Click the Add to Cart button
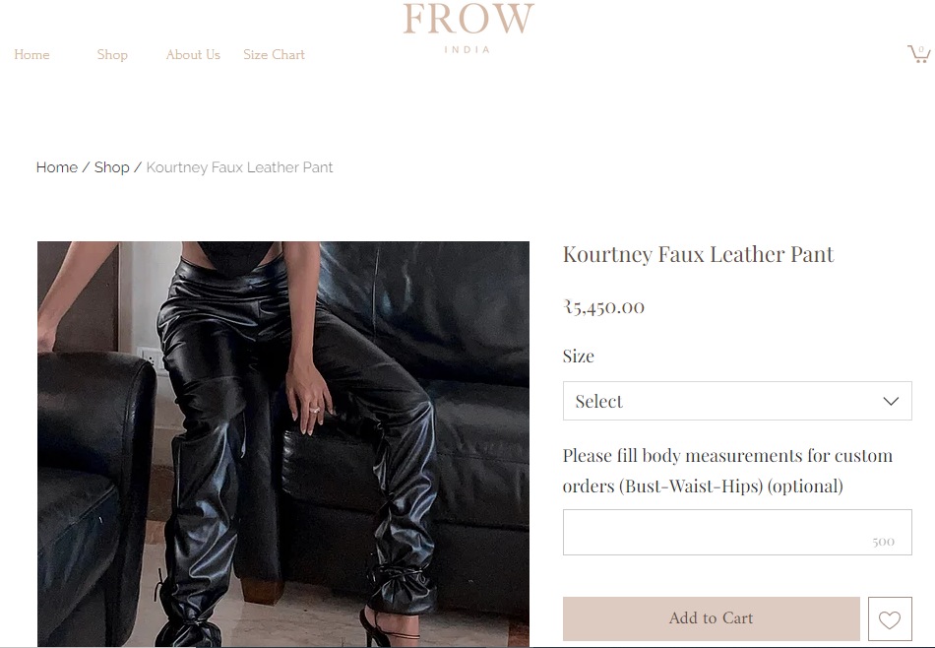935x648 pixels. 711,618
